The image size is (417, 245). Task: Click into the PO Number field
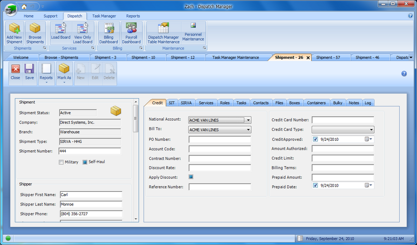(219, 139)
